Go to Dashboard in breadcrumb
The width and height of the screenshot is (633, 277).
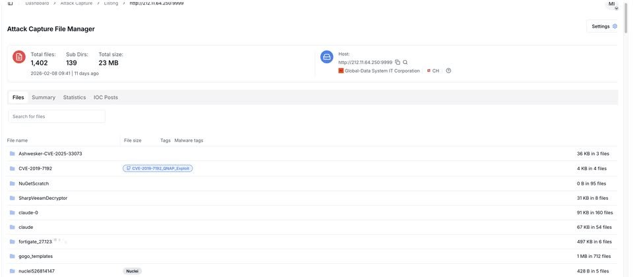click(x=37, y=3)
